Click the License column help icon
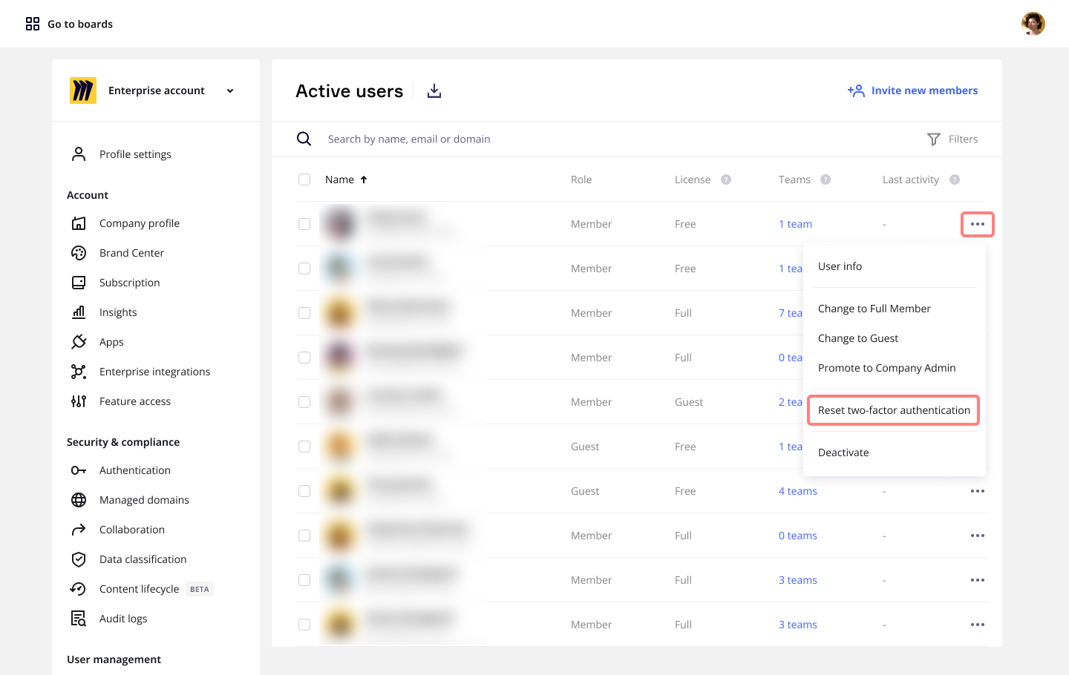The width and height of the screenshot is (1069, 675). pyautogui.click(x=726, y=180)
